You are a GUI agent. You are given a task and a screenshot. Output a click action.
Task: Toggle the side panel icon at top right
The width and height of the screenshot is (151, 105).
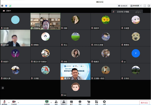click(149, 6)
